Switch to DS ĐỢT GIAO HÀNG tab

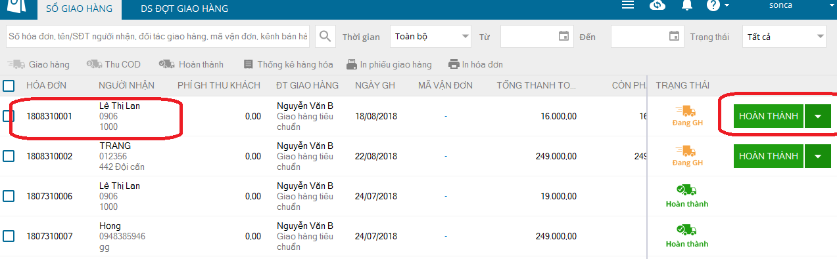(185, 9)
